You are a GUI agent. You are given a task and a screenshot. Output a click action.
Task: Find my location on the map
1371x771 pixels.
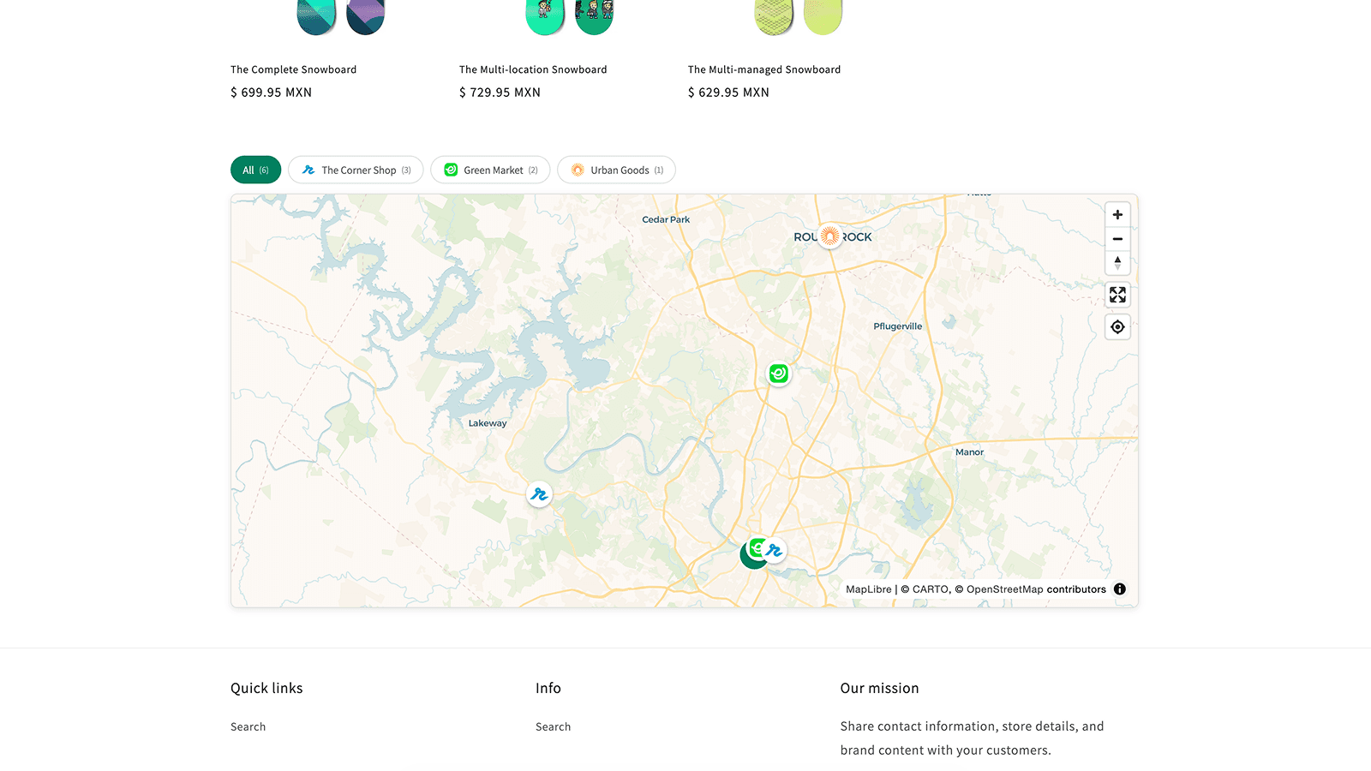pyautogui.click(x=1117, y=327)
